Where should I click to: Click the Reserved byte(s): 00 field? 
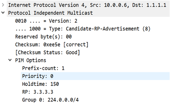click(x=43, y=37)
